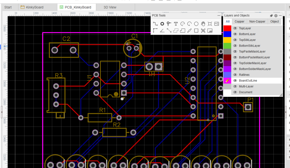
Task: Hide the TopLayer
Action: click(235, 28)
